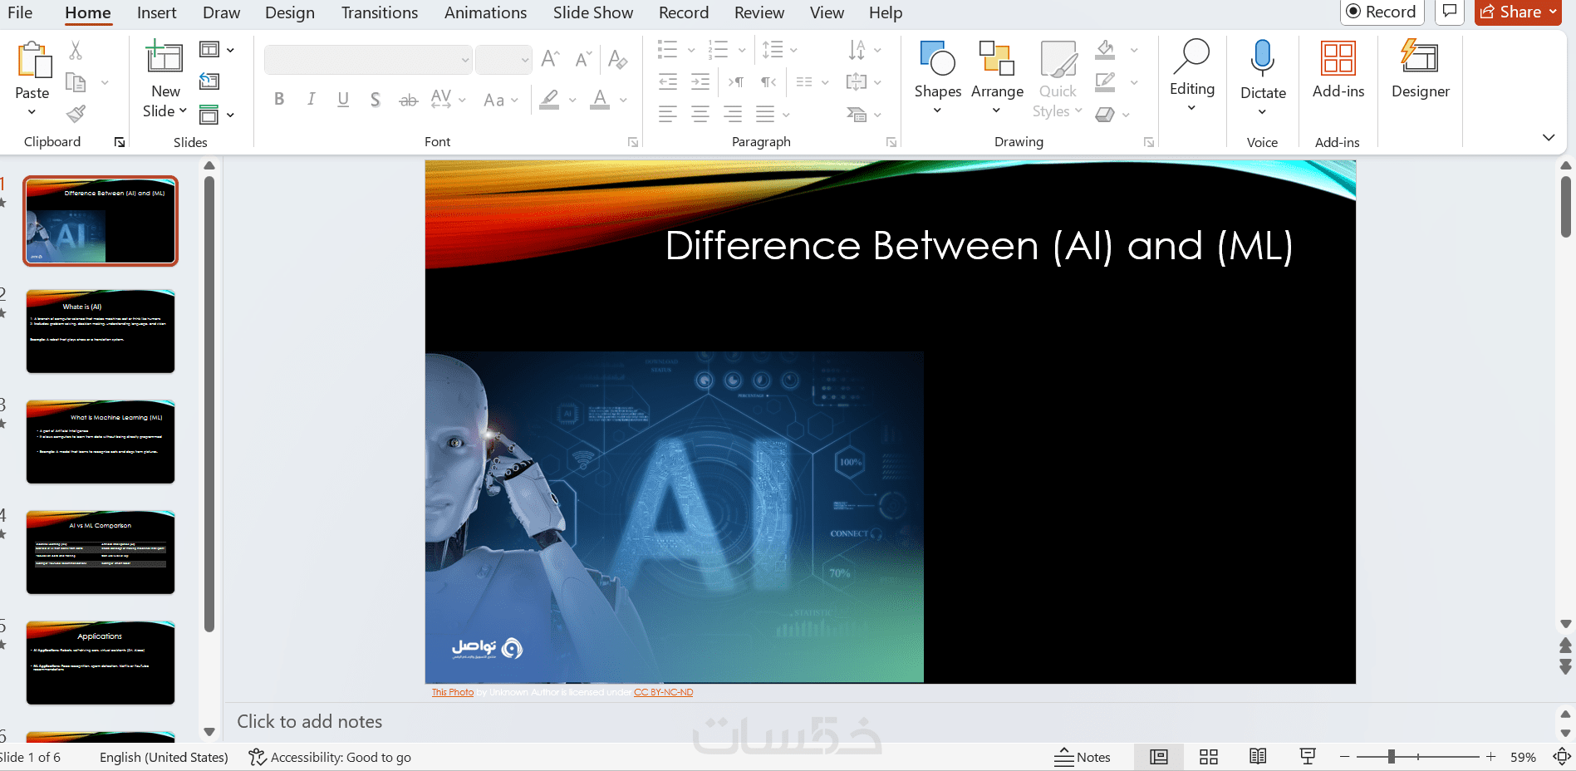The width and height of the screenshot is (1576, 771).
Task: Click the Record button at top
Action: [x=1382, y=12]
